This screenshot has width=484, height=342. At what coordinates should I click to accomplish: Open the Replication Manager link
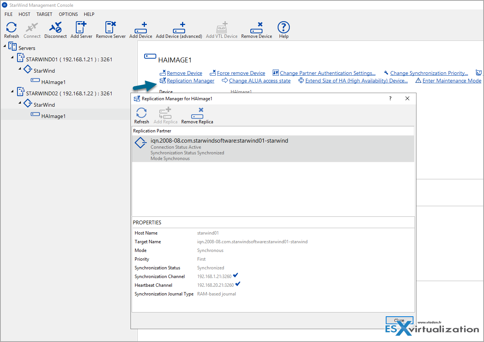(190, 81)
